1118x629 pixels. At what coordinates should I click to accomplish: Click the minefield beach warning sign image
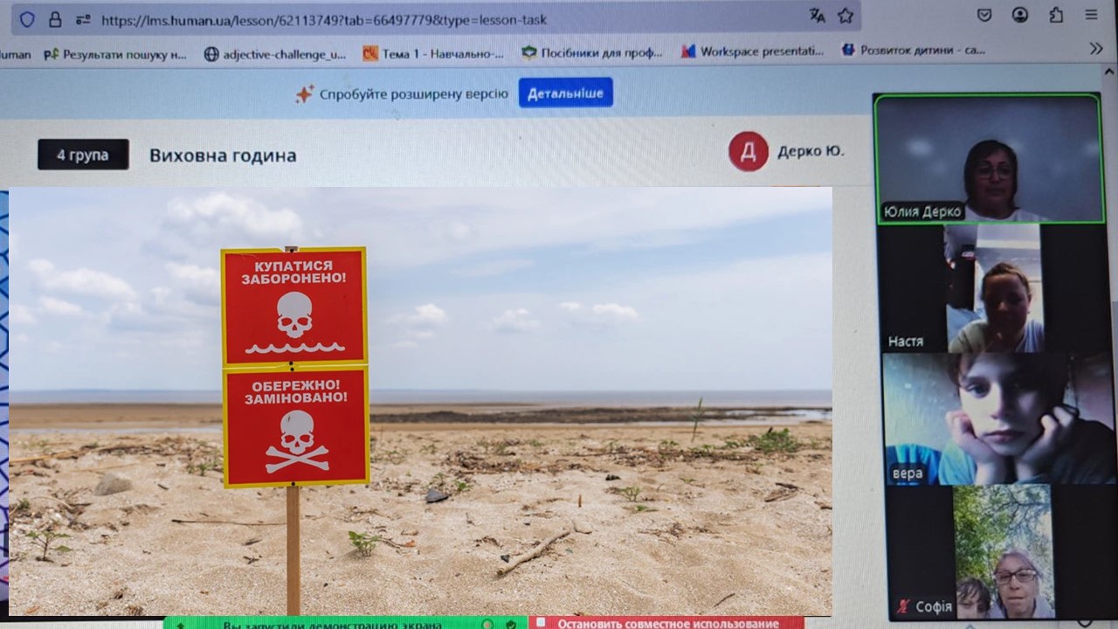pos(420,401)
